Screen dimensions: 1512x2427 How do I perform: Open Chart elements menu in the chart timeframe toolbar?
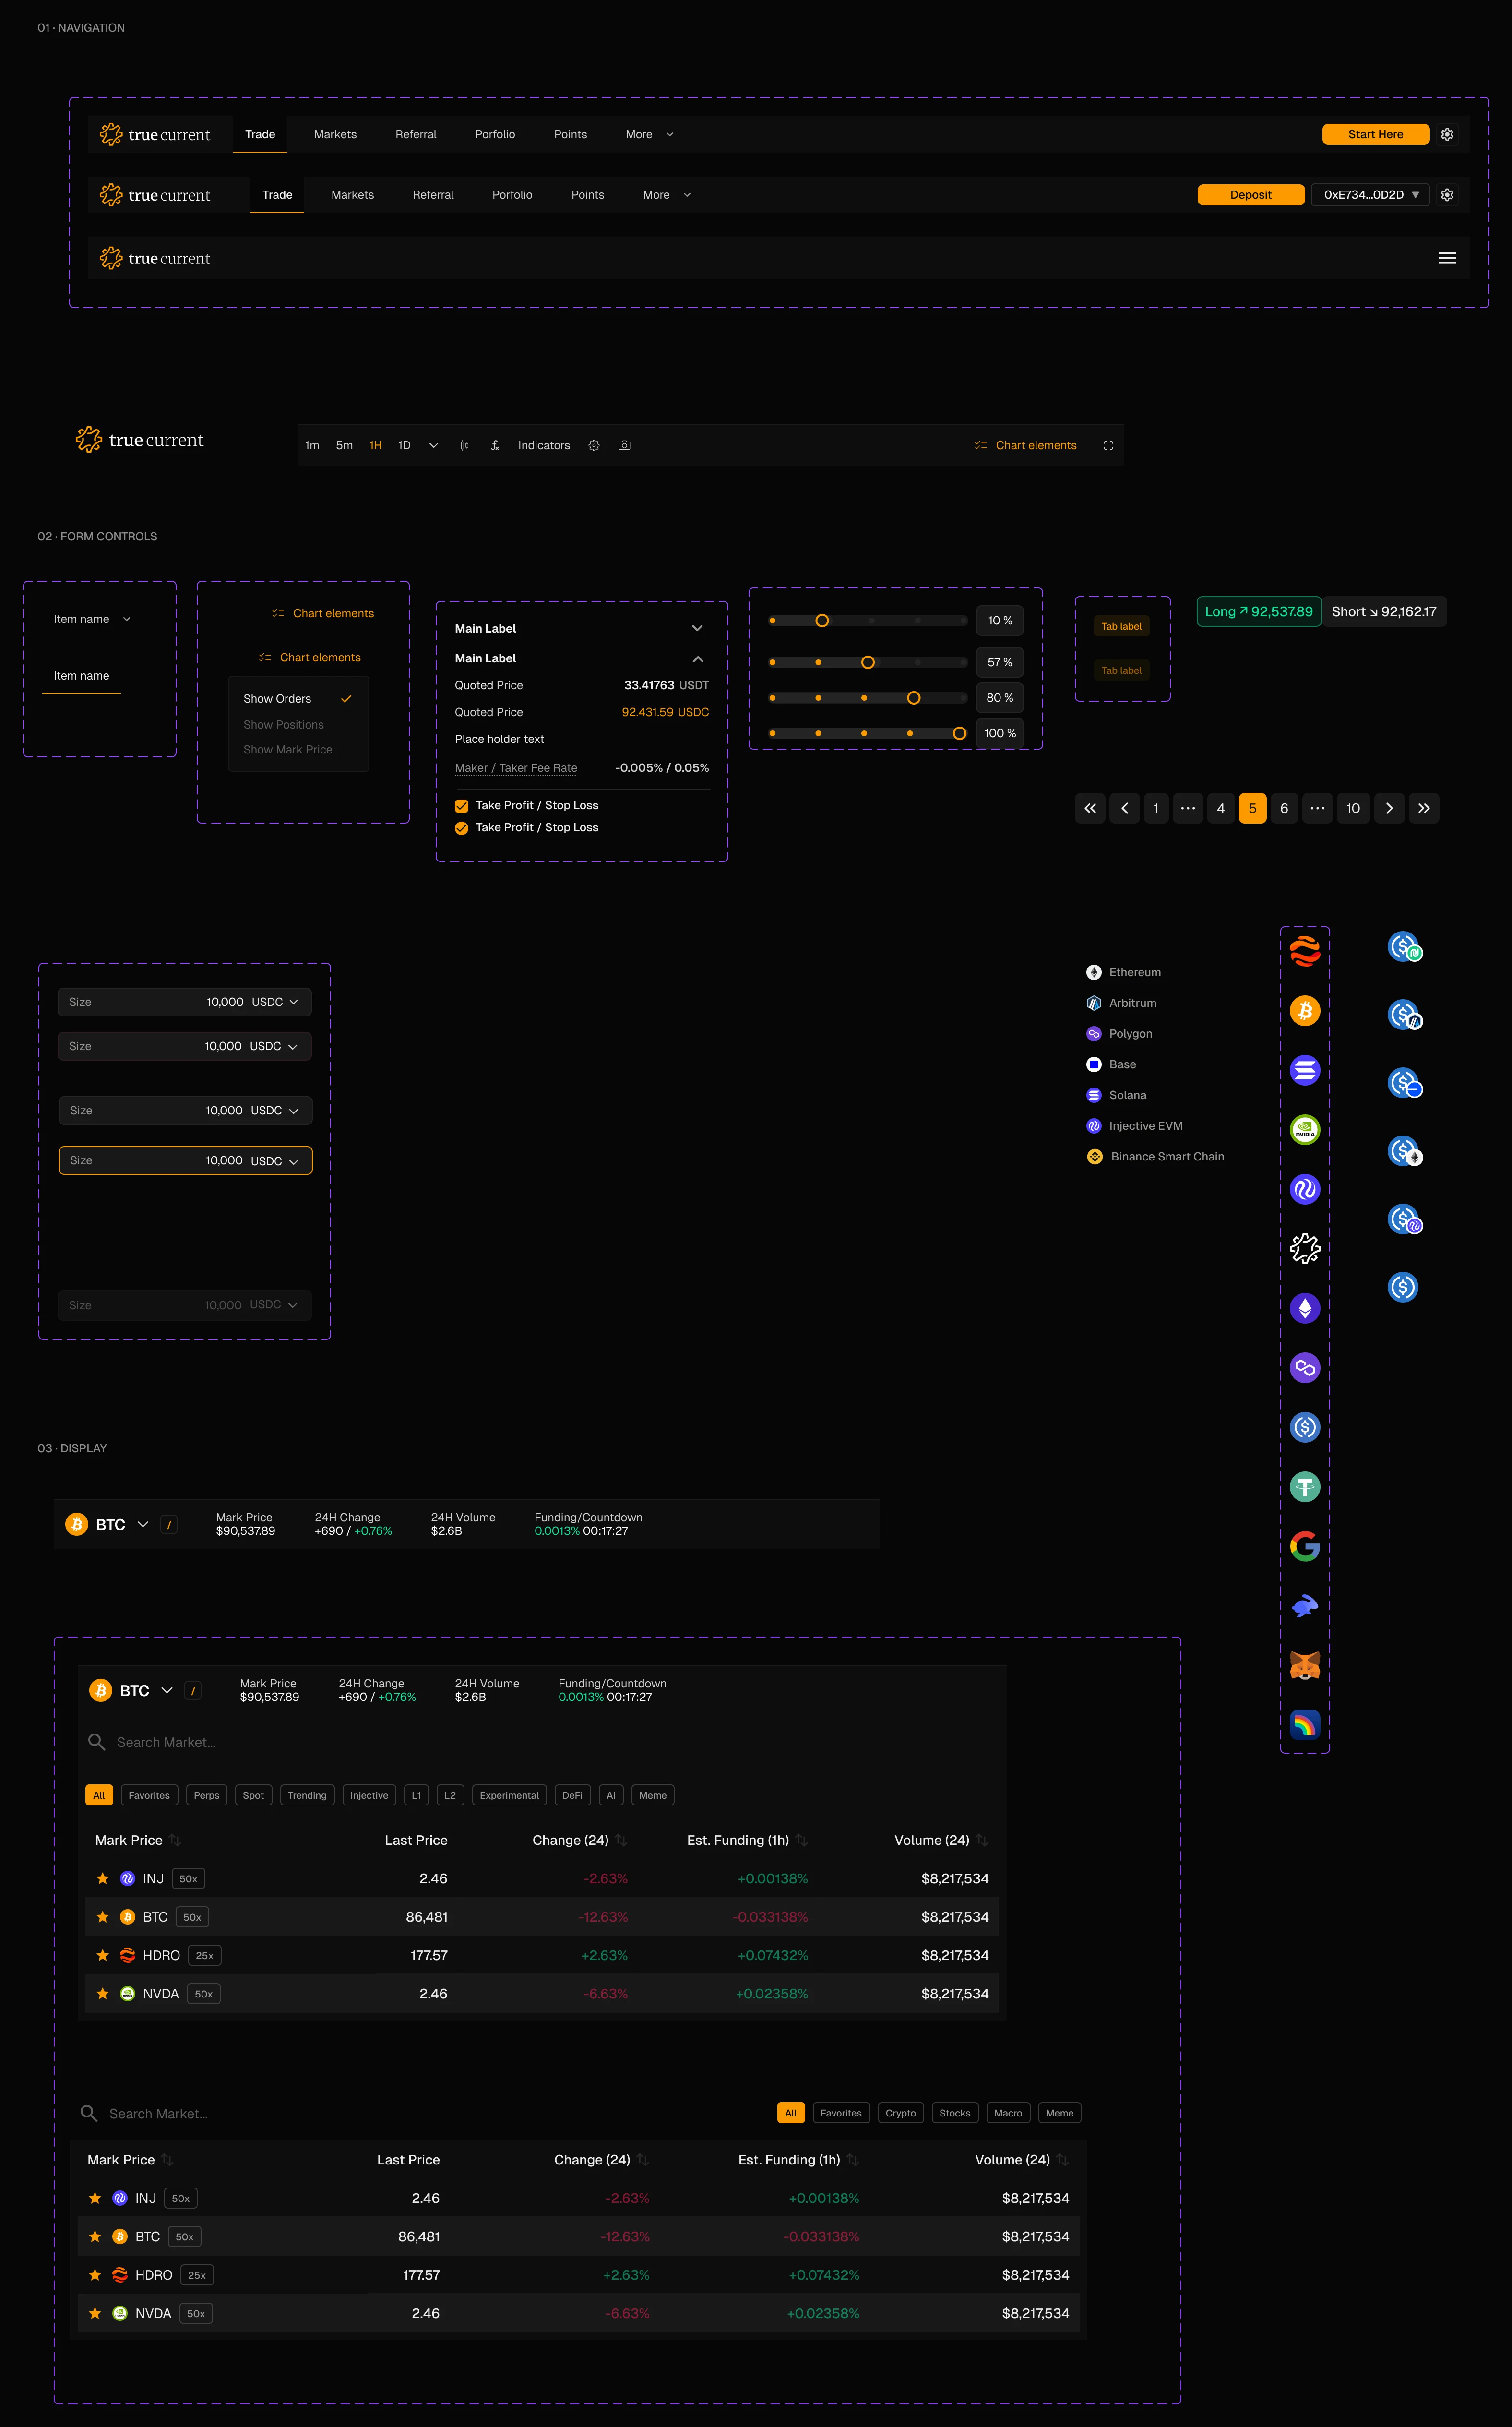pos(1026,445)
